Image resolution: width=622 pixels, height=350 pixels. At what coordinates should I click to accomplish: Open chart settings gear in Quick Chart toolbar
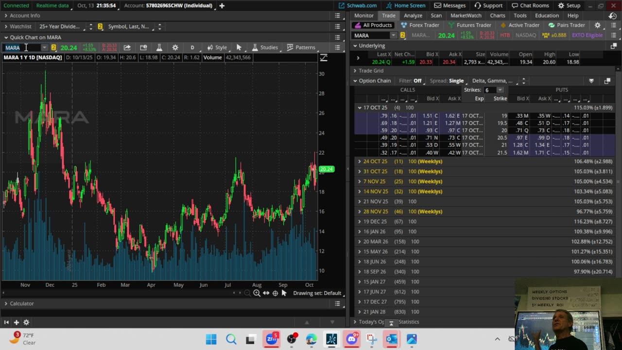pos(175,47)
